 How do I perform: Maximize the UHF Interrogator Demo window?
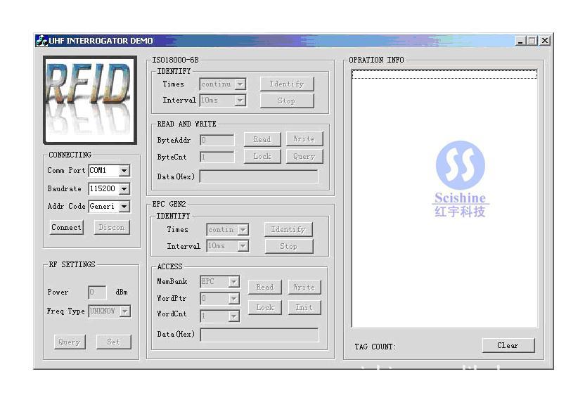click(532, 41)
